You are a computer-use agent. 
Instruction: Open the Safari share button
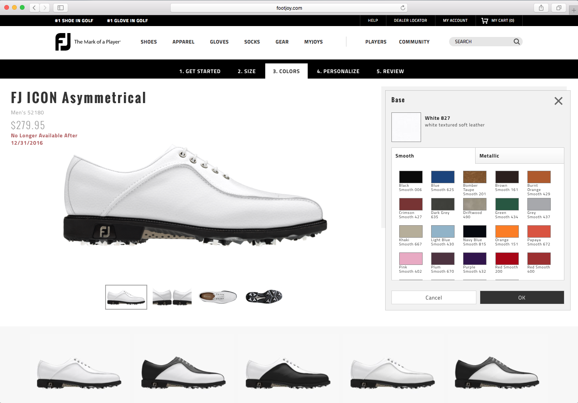[x=541, y=8]
